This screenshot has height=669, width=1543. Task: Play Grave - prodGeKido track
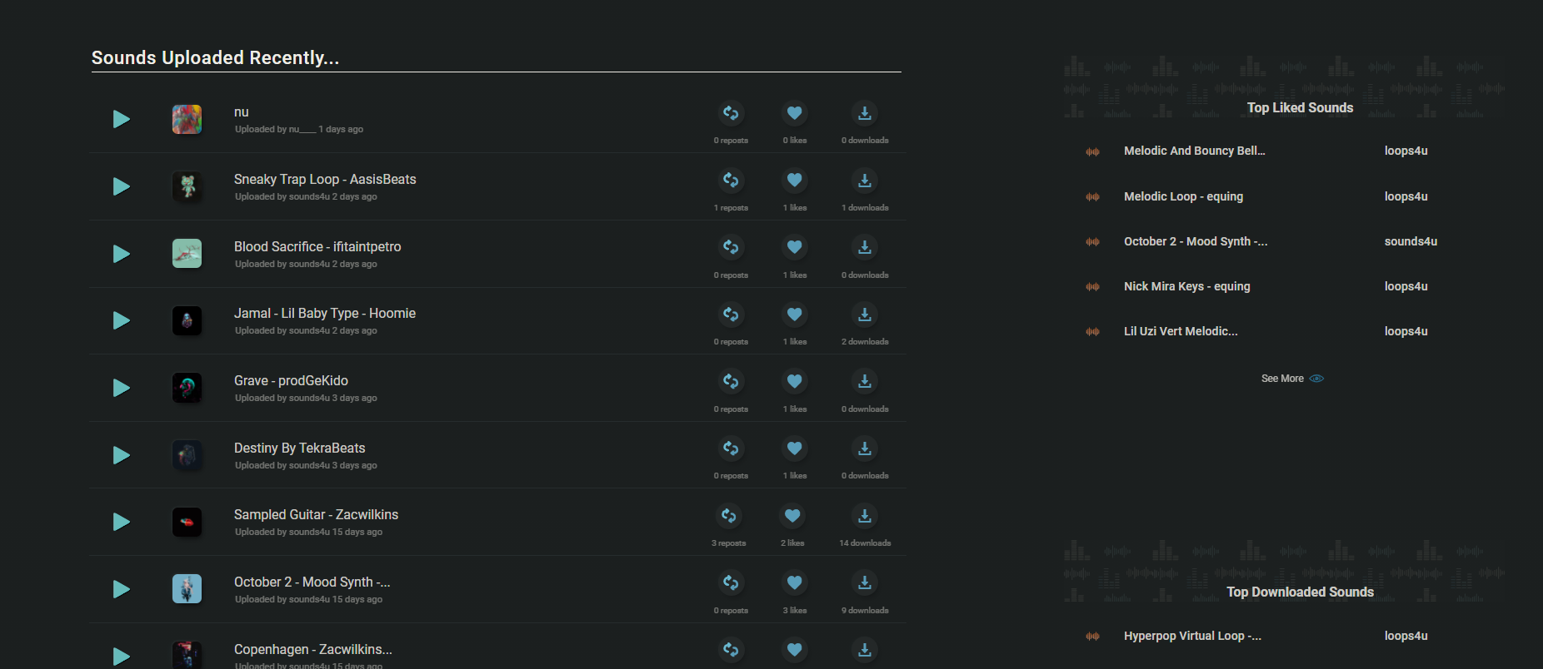point(122,388)
